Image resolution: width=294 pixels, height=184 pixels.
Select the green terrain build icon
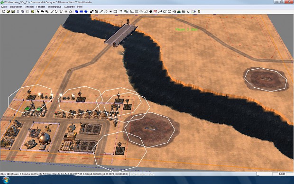tap(179, 12)
